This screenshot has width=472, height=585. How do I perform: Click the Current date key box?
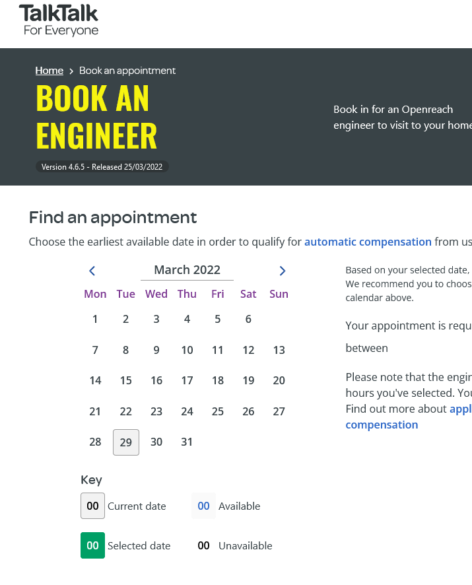point(92,506)
